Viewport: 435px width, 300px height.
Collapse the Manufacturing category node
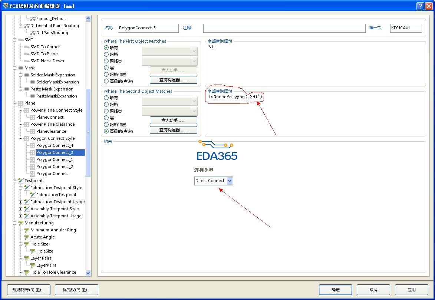(x=15, y=223)
